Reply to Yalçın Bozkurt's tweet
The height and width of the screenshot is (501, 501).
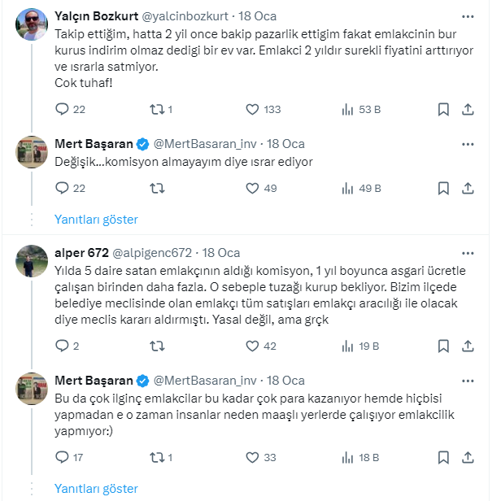pyautogui.click(x=63, y=109)
